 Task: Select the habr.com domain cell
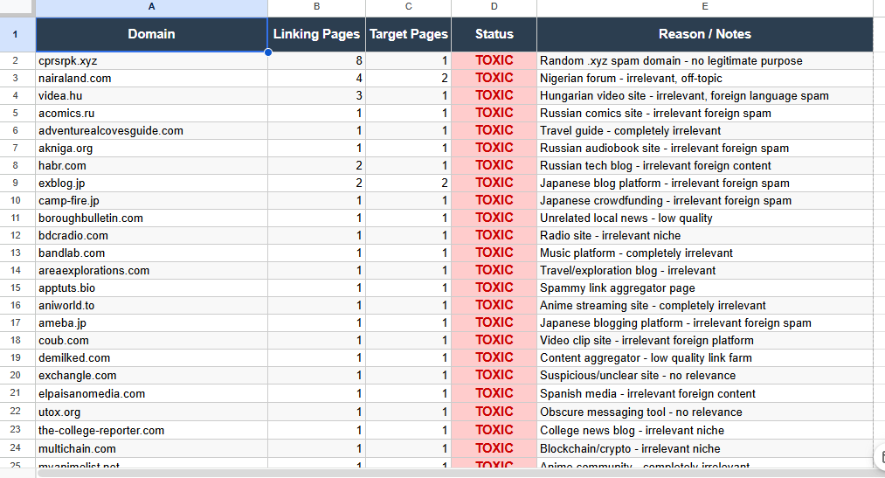point(151,166)
